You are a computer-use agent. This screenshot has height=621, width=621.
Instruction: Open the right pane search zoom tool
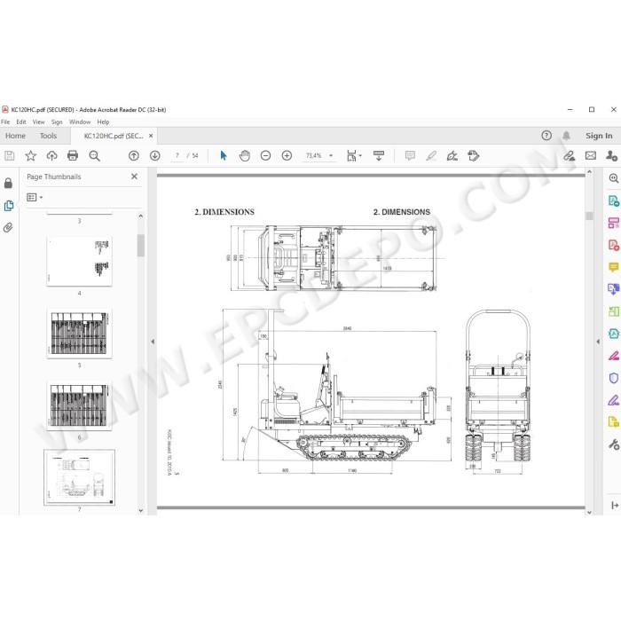tap(614, 178)
